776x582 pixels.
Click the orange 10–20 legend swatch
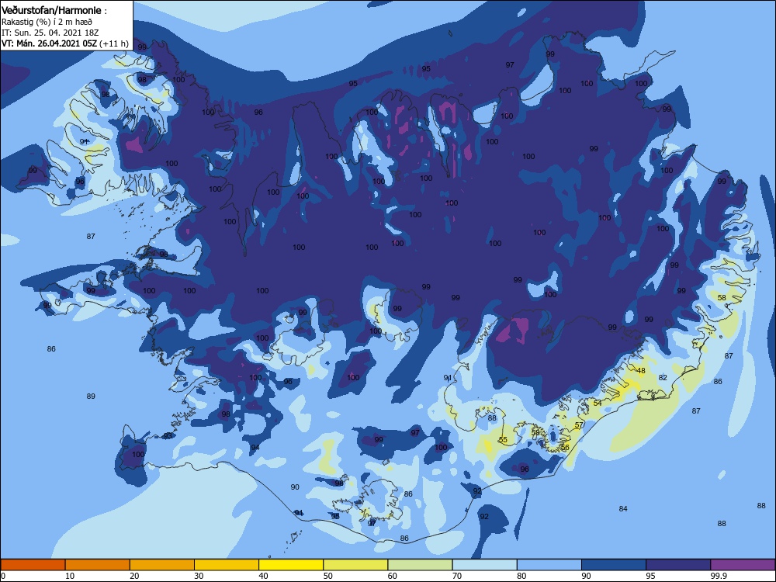(98, 565)
